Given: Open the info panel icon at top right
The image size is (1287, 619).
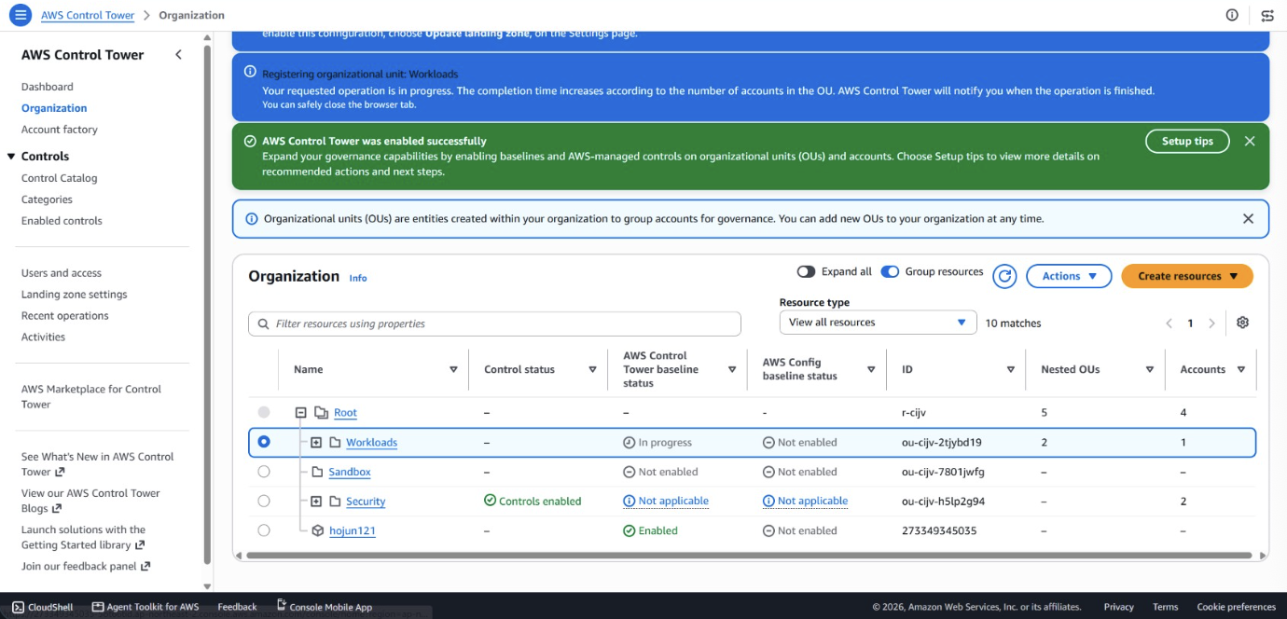Looking at the screenshot, I should tap(1232, 15).
